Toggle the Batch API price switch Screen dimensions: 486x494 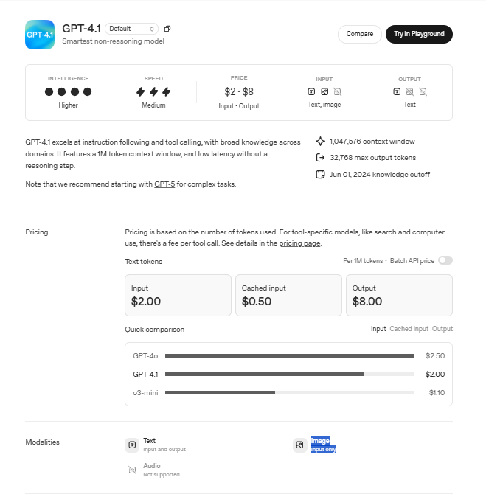[445, 260]
